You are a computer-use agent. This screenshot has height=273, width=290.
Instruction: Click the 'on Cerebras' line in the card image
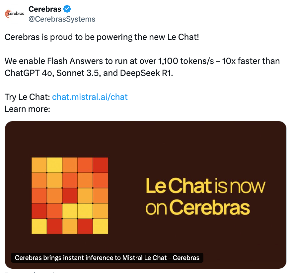click(x=197, y=207)
